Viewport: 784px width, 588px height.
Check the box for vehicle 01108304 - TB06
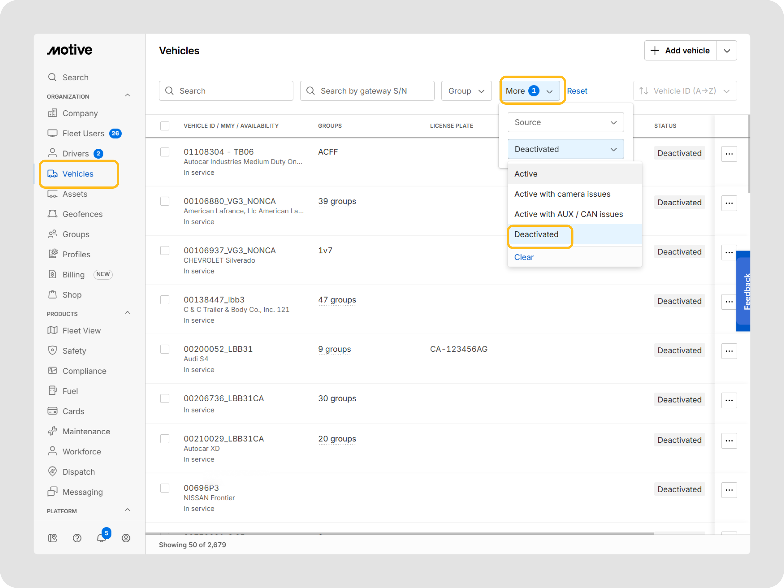(165, 152)
